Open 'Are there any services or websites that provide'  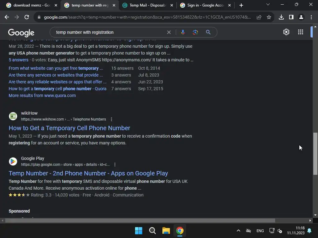(x=56, y=75)
